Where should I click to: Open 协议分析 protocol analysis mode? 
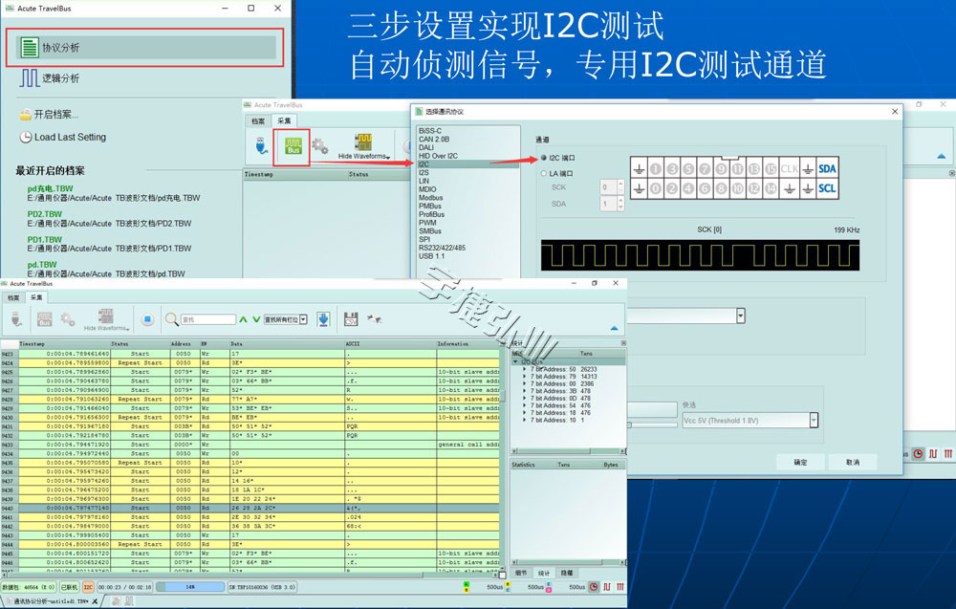pyautogui.click(x=146, y=48)
